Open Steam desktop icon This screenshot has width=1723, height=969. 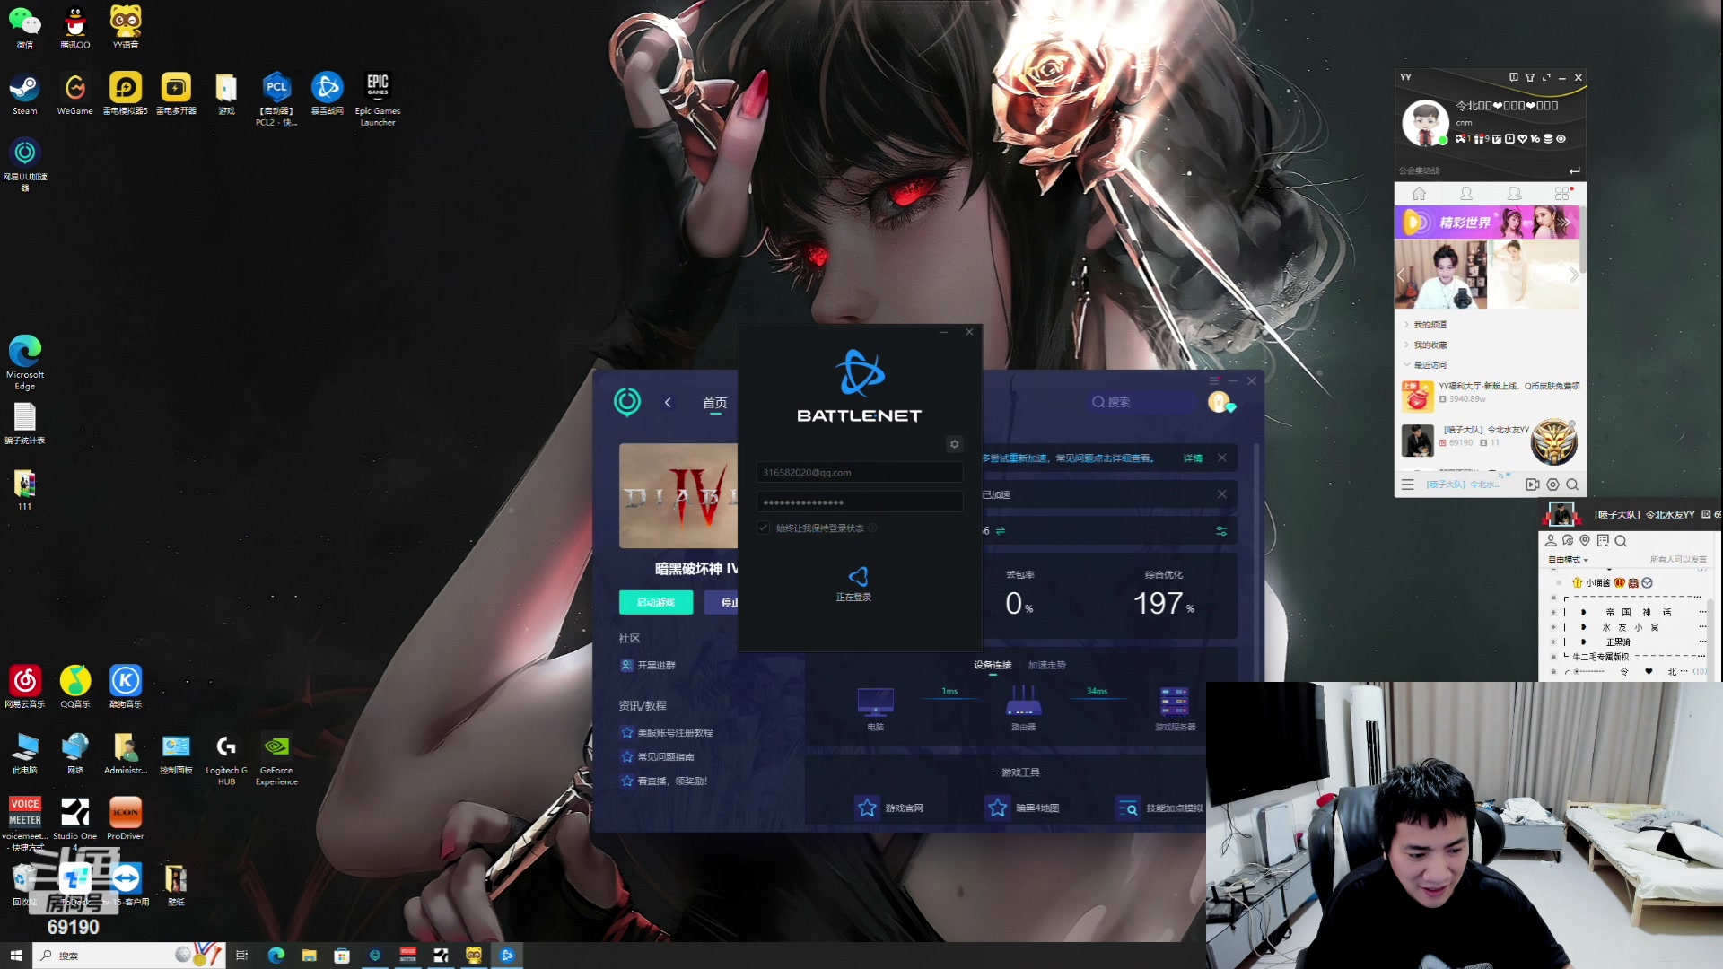pos(25,94)
